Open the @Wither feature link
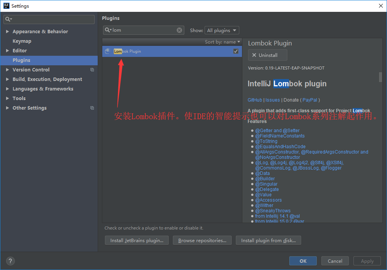 click(x=264, y=205)
